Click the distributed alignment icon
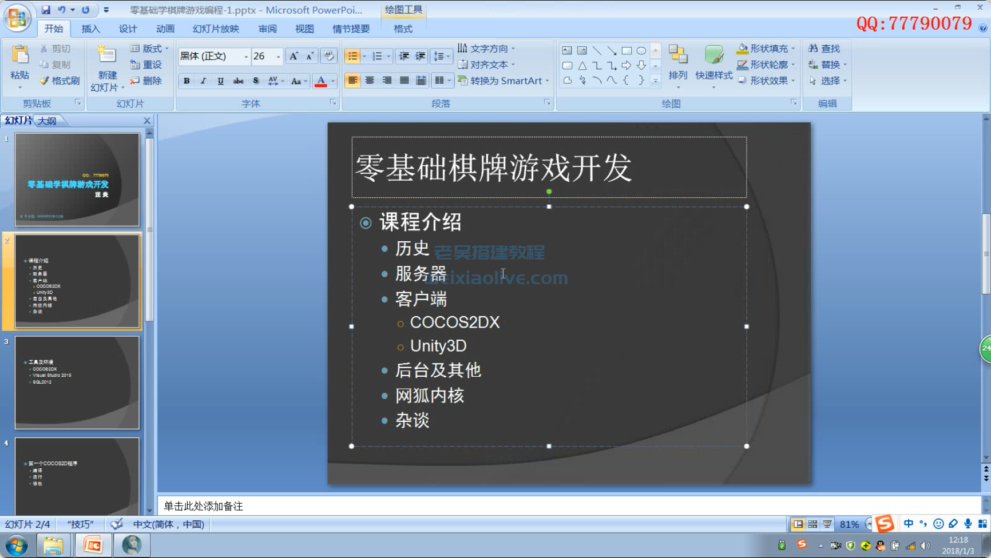Viewport: 991px width, 558px height. 421,81
